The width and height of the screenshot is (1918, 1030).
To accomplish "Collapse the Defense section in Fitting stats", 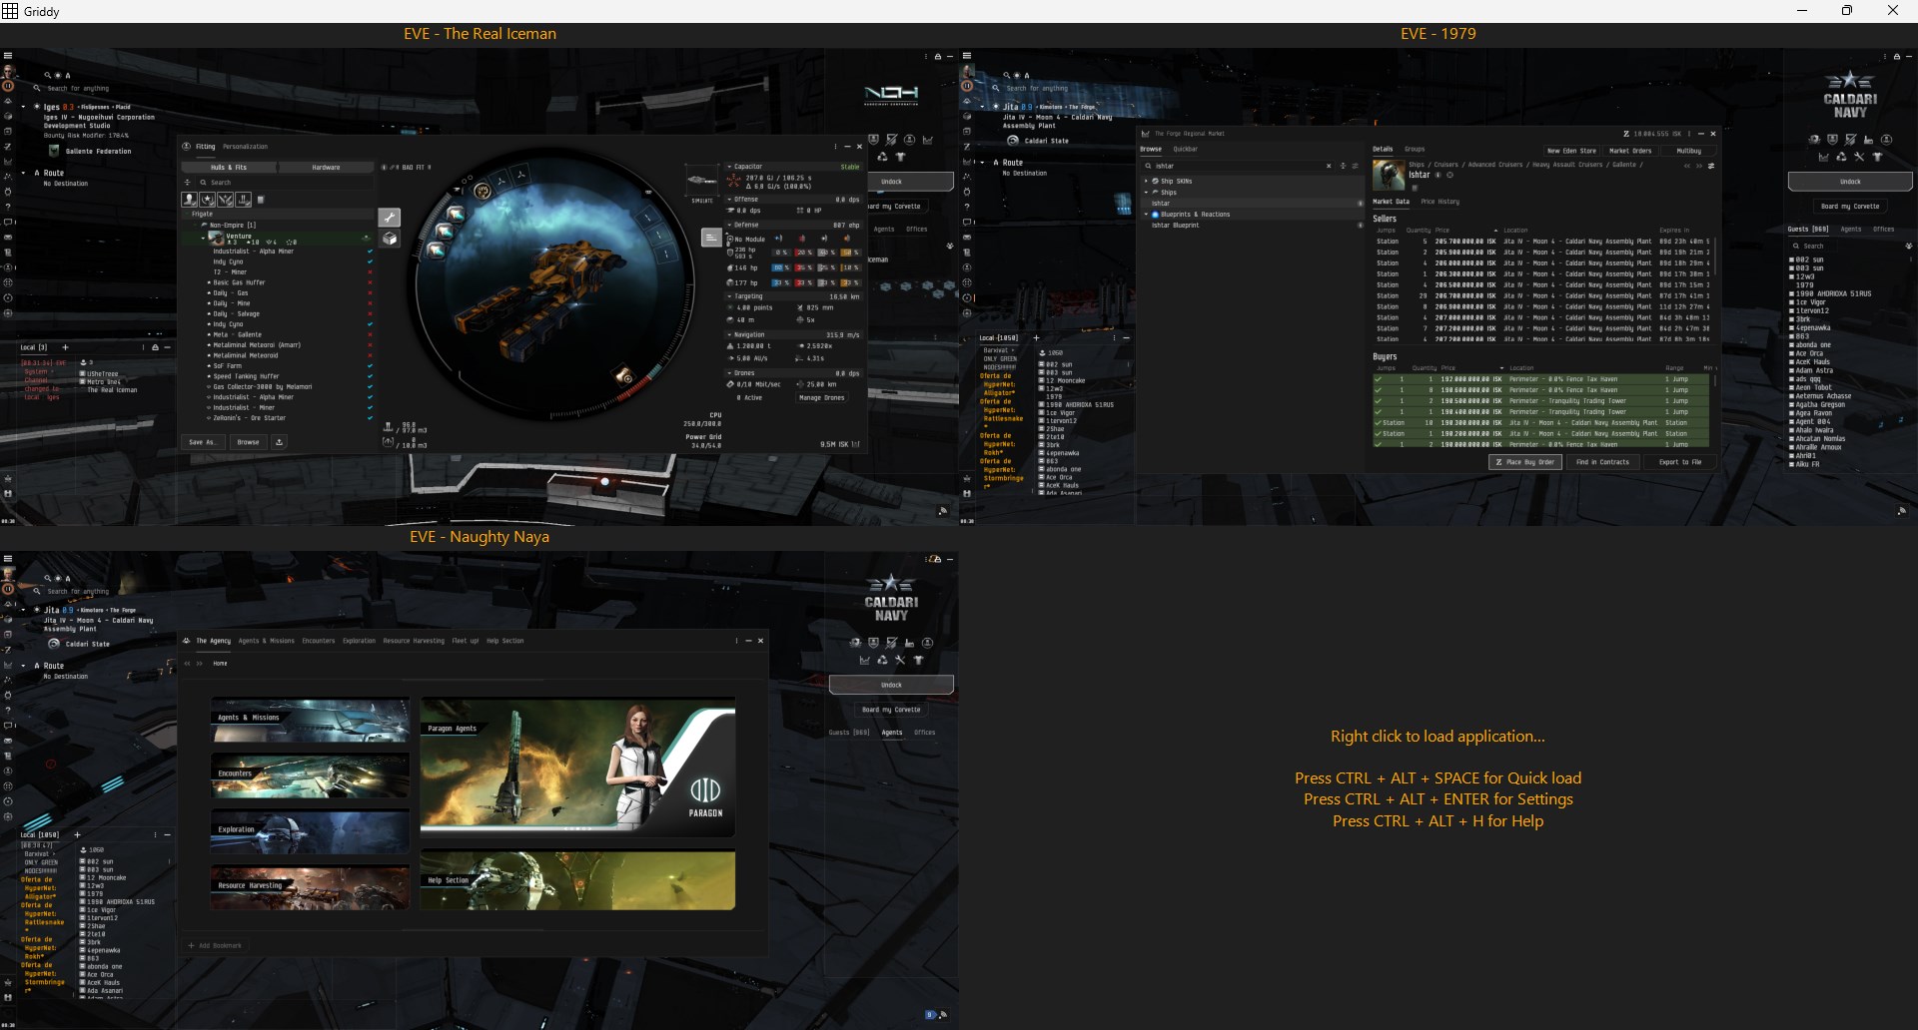I will (729, 225).
